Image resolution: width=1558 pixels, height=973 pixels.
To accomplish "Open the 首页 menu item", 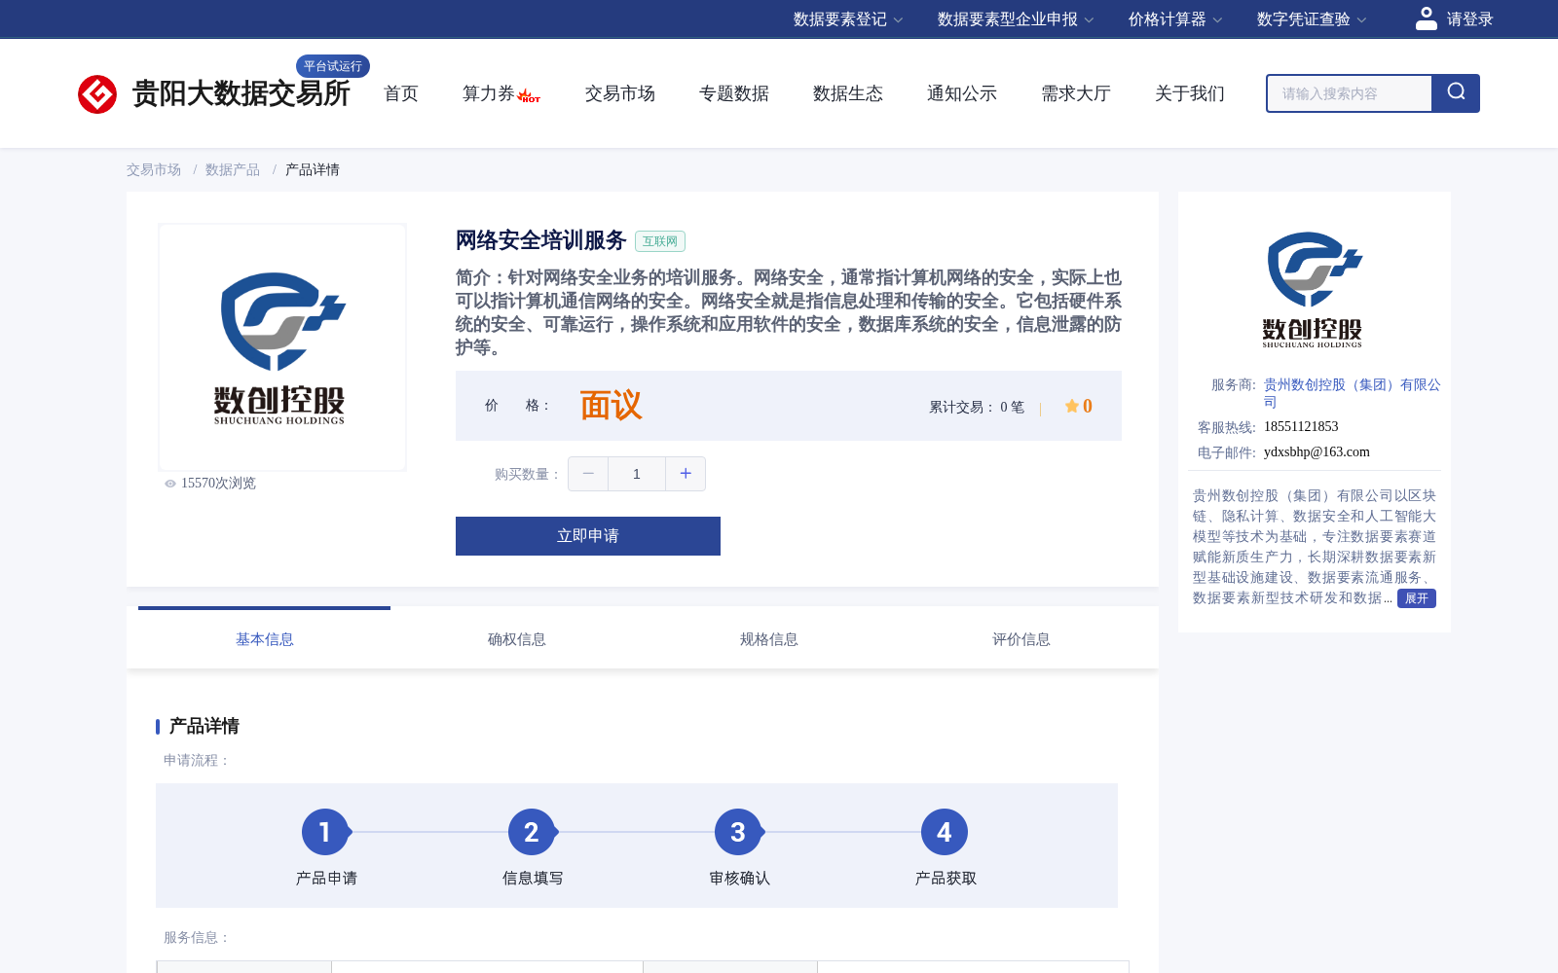I will click(x=401, y=93).
